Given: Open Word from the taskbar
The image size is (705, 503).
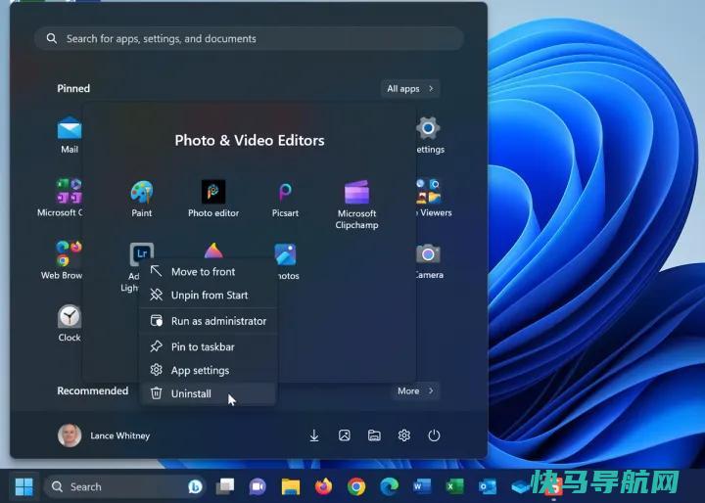Looking at the screenshot, I should (422, 486).
